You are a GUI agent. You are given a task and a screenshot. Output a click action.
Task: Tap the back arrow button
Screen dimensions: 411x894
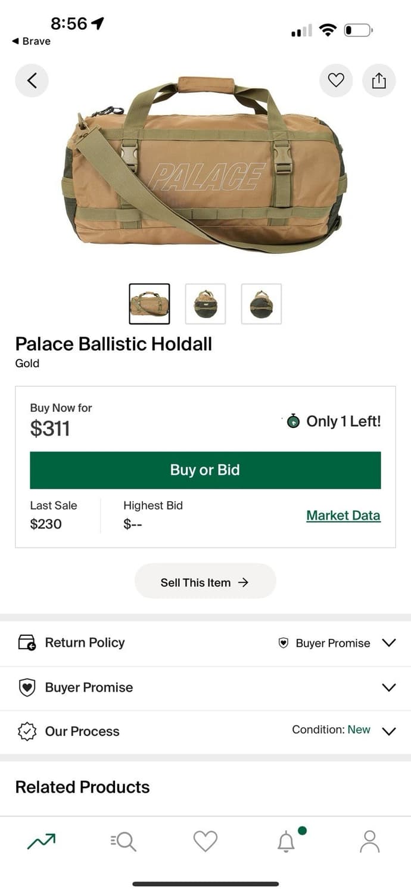click(32, 80)
